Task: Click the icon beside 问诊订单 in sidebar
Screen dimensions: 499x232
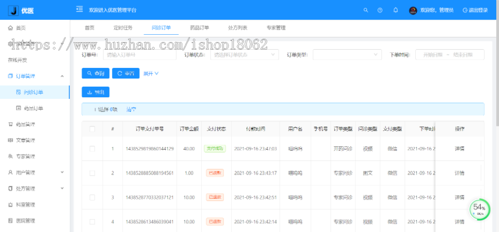Action: coord(18,92)
